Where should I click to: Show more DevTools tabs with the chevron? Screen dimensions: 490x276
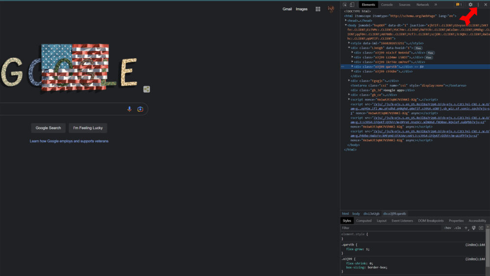pos(436,4)
